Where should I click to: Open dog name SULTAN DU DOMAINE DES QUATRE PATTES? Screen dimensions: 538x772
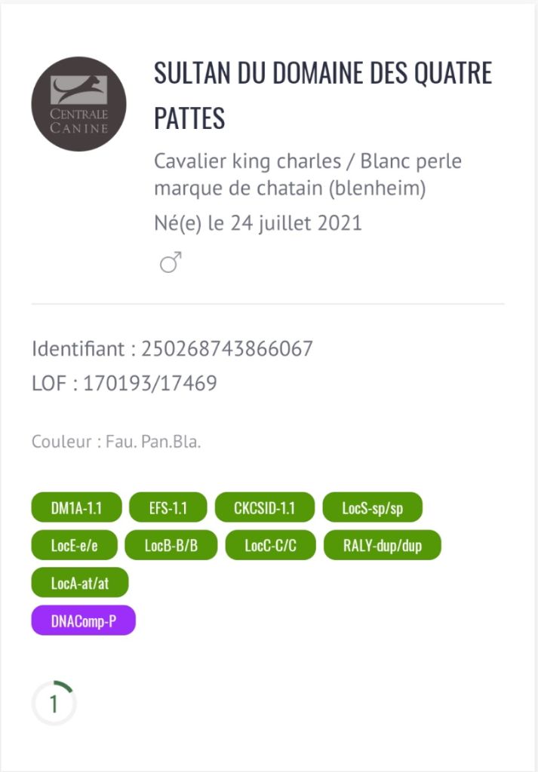[x=322, y=95]
